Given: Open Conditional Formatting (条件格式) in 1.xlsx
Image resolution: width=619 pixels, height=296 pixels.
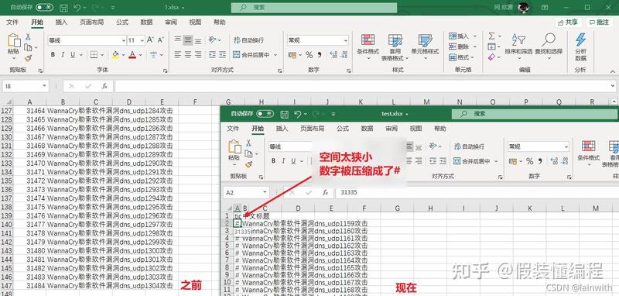Looking at the screenshot, I should [x=368, y=46].
